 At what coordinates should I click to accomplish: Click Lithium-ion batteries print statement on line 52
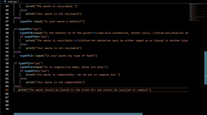coord(107,40)
